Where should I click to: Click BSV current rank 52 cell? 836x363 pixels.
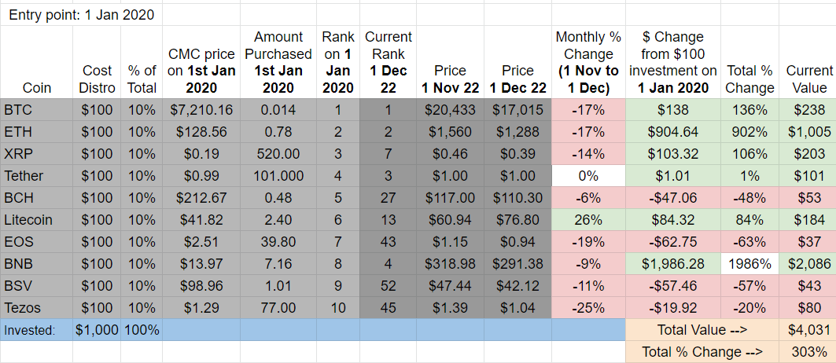(x=388, y=286)
